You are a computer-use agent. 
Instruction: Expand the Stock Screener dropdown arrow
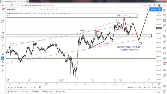(x=19, y=92)
